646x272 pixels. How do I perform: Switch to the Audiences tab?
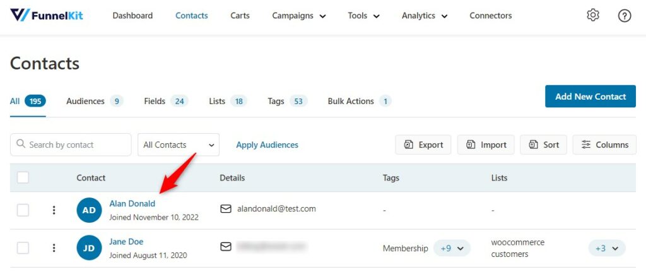(x=95, y=101)
